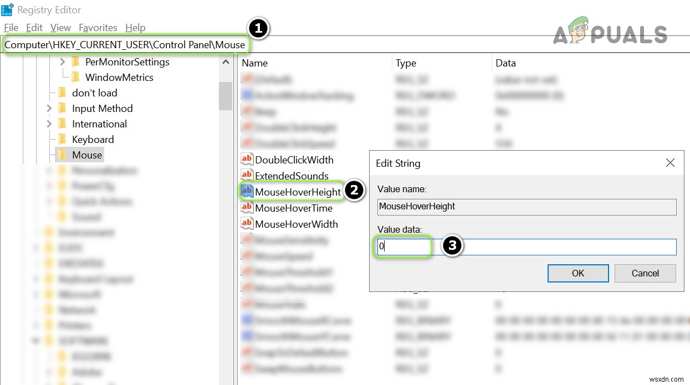Click the ExtendedSounds string icon
Viewport: 690px width, 385px height.
click(247, 176)
